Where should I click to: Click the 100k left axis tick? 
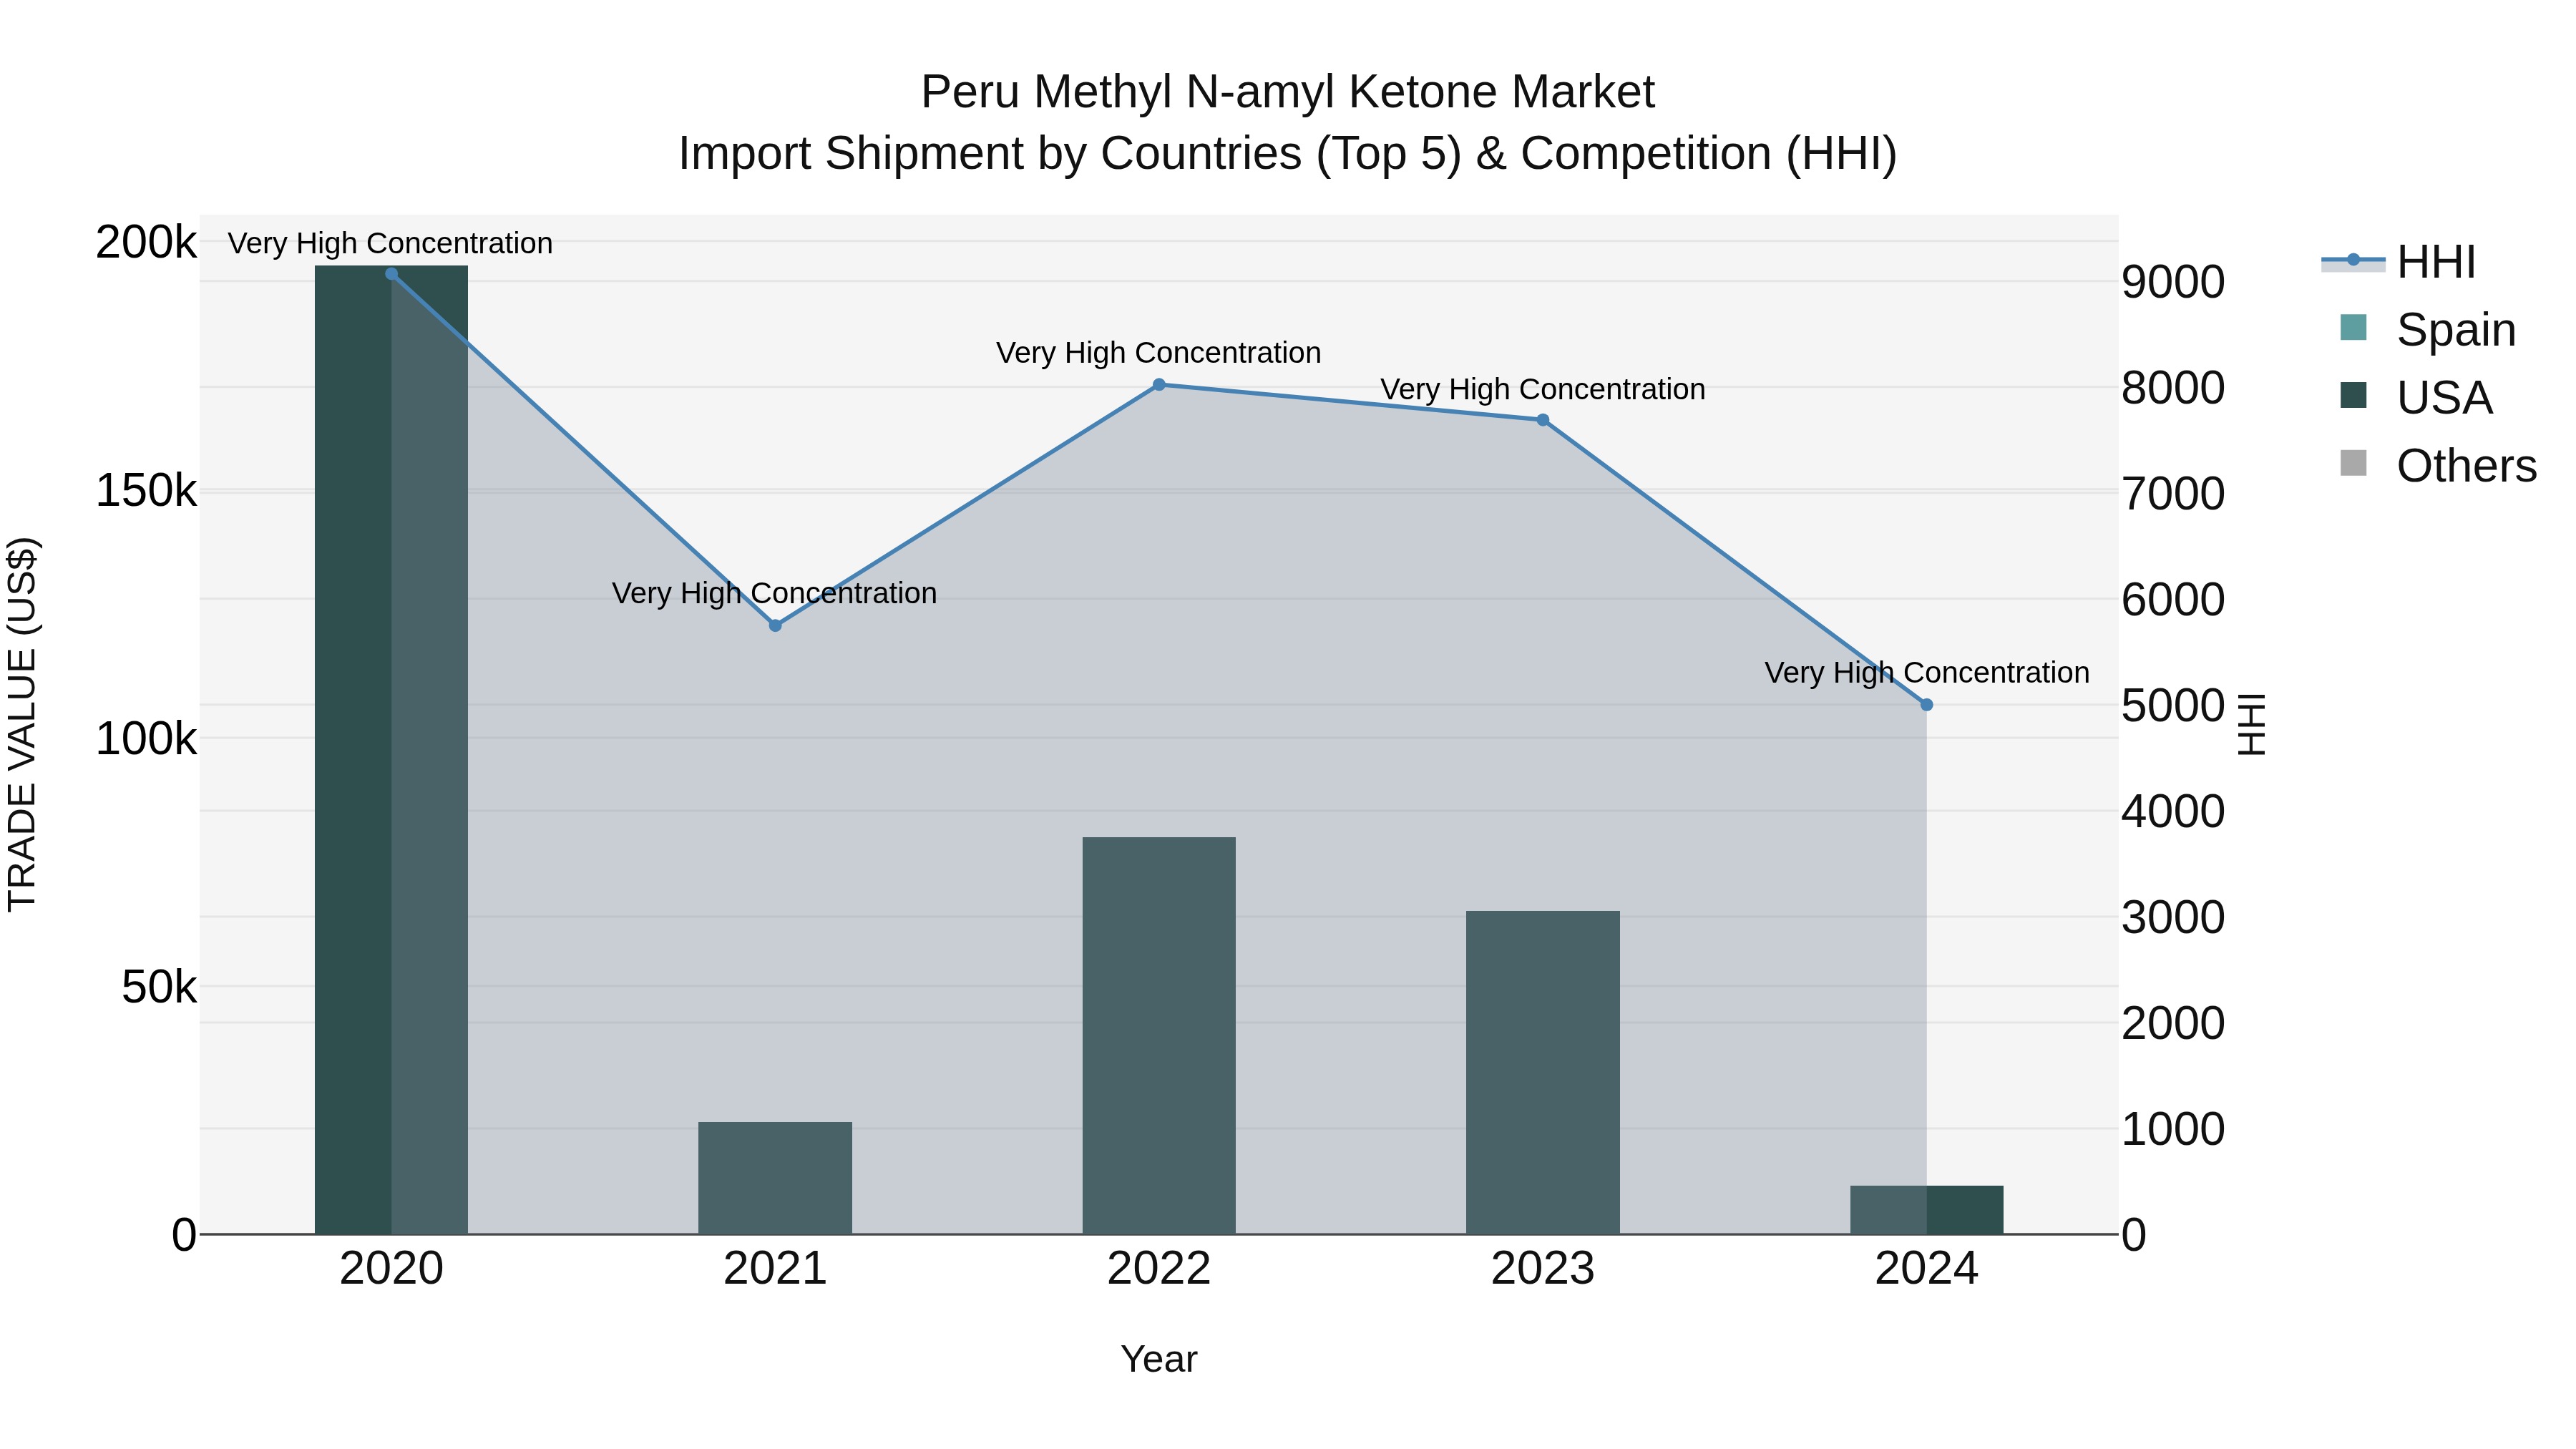click(x=146, y=739)
